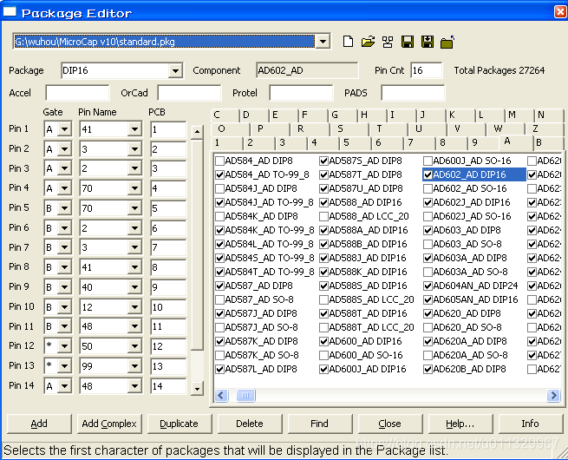Click the New package file icon

click(348, 42)
